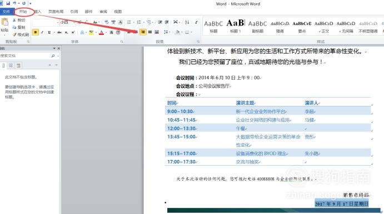Save the document from the Quick Access Toolbar
Screen dimensions: 384x214
(8, 3)
